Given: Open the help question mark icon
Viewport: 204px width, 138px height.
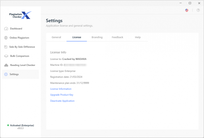Looking at the screenshot, I should (x=198, y=10).
